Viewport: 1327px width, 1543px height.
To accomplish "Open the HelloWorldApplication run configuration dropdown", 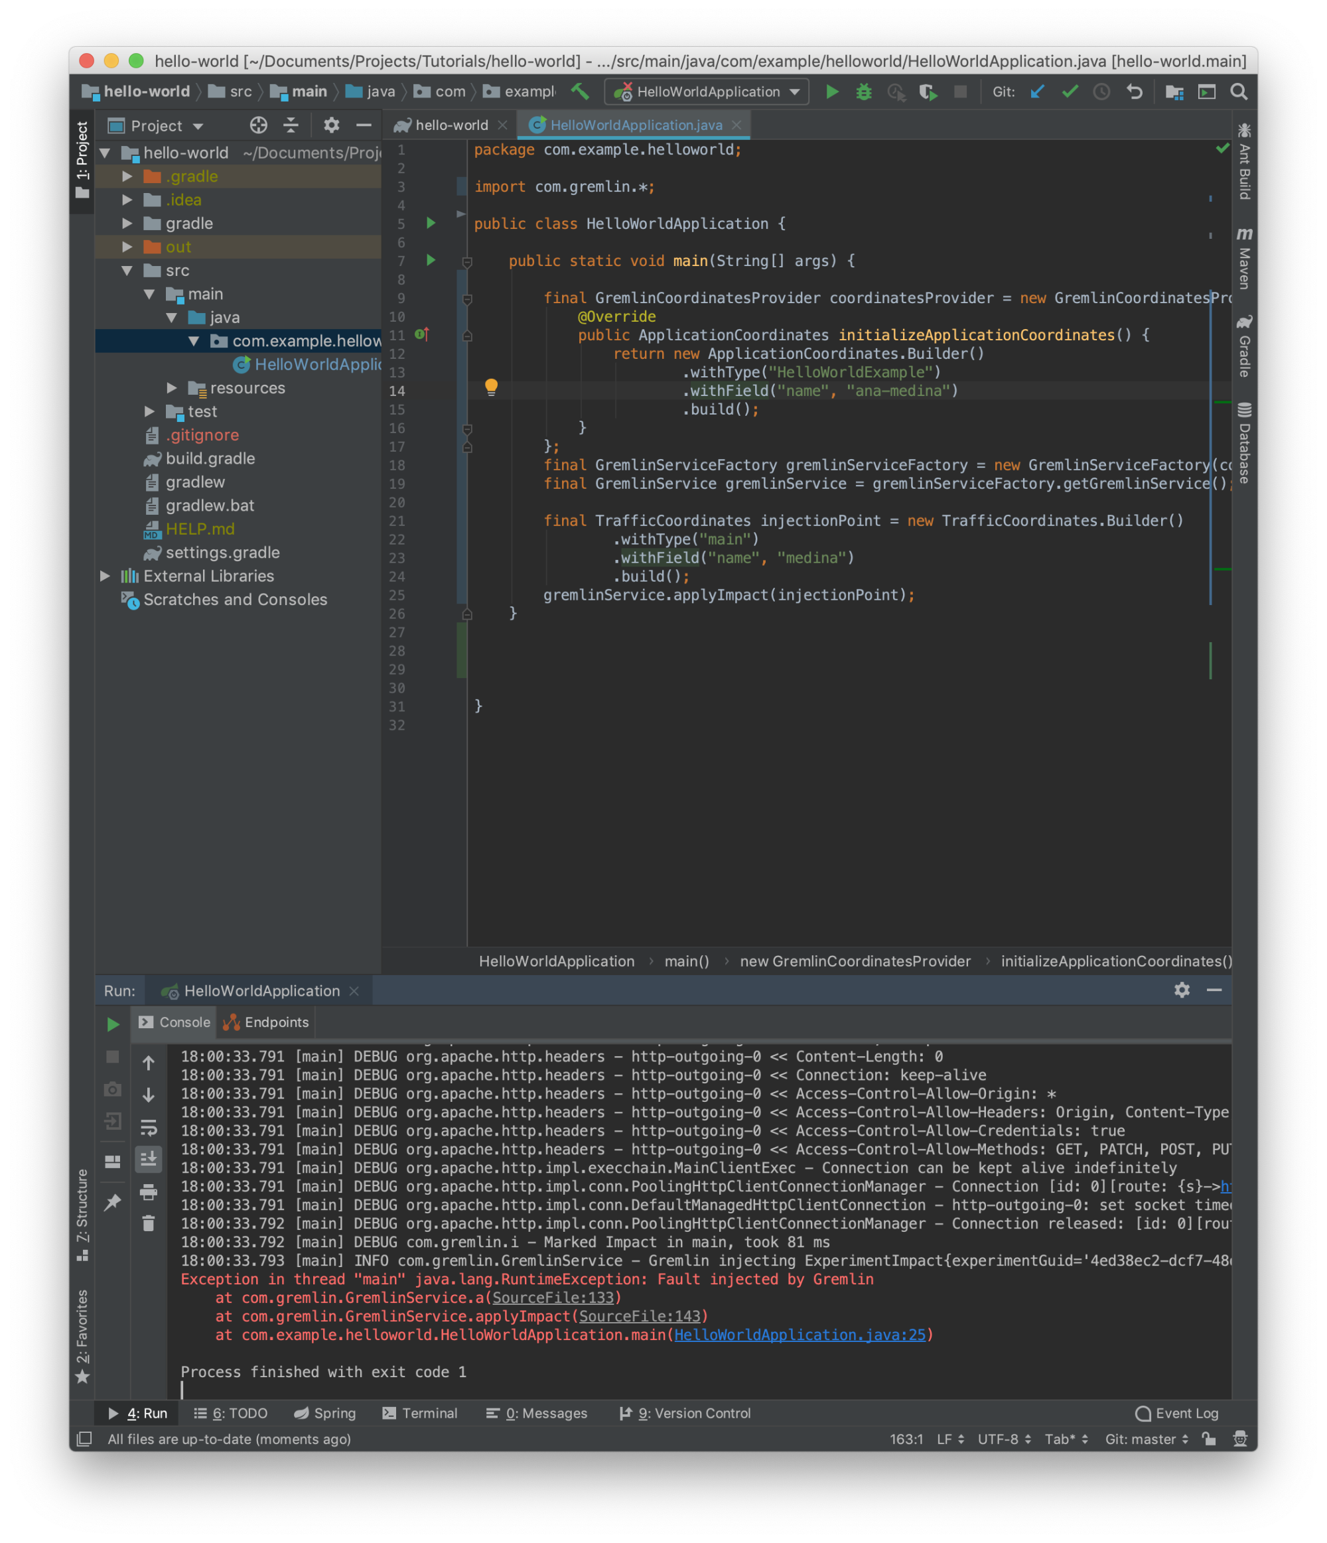I will coord(707,92).
